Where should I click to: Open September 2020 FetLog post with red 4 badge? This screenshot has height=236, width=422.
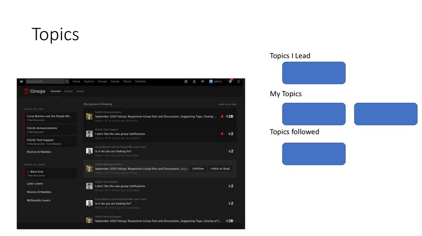pyautogui.click(x=156, y=116)
